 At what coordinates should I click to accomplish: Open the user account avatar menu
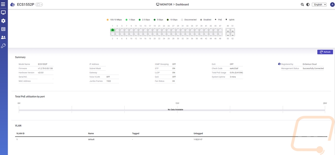click(332, 5)
